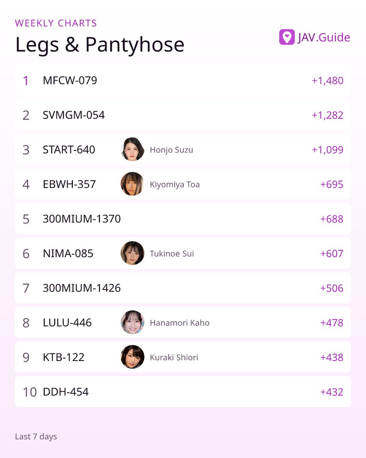Viewport: 366px width, 458px height.
Task: Click the 300MIUM-1370 chart row
Action: (x=183, y=219)
